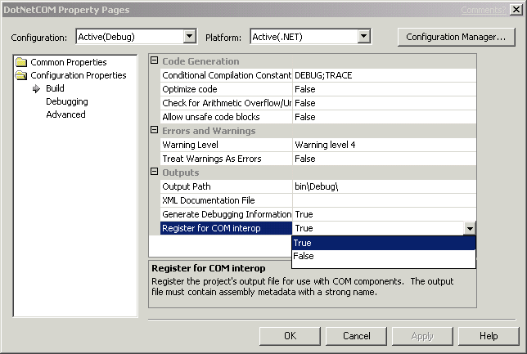Click the Configuration Properties open folder icon

tap(22, 76)
